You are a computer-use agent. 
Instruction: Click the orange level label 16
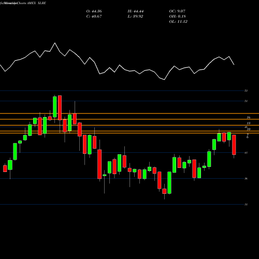(x=249, y=118)
